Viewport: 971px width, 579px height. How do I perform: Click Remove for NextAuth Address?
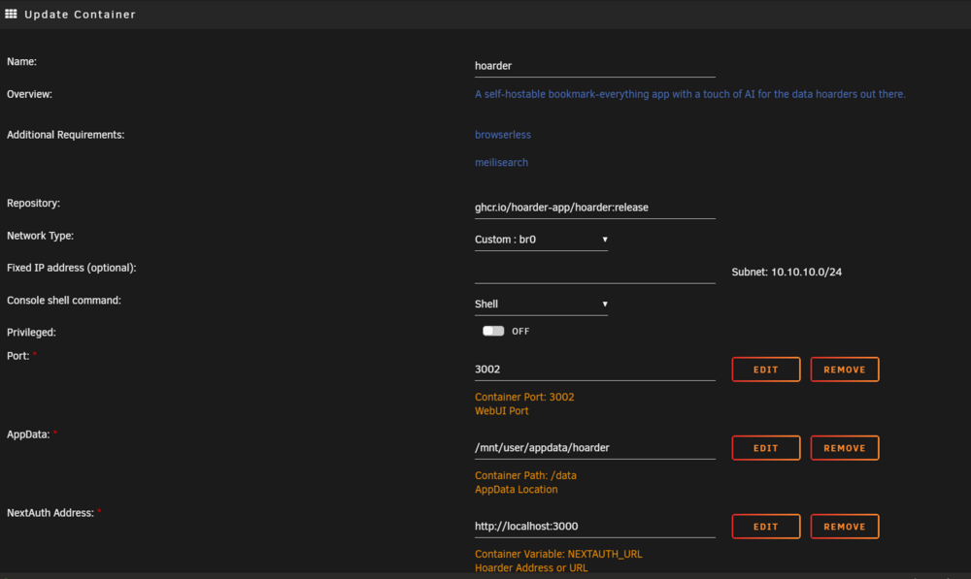click(x=844, y=527)
